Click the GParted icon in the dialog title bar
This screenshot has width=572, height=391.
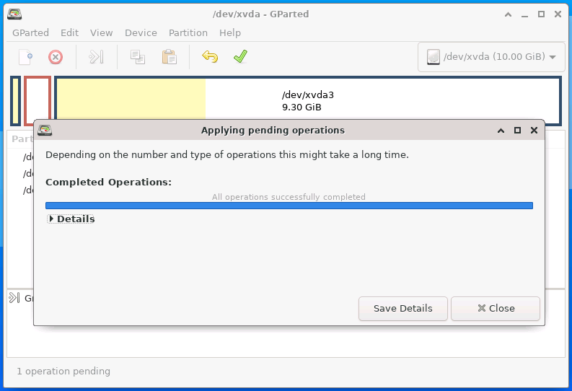pyautogui.click(x=45, y=130)
